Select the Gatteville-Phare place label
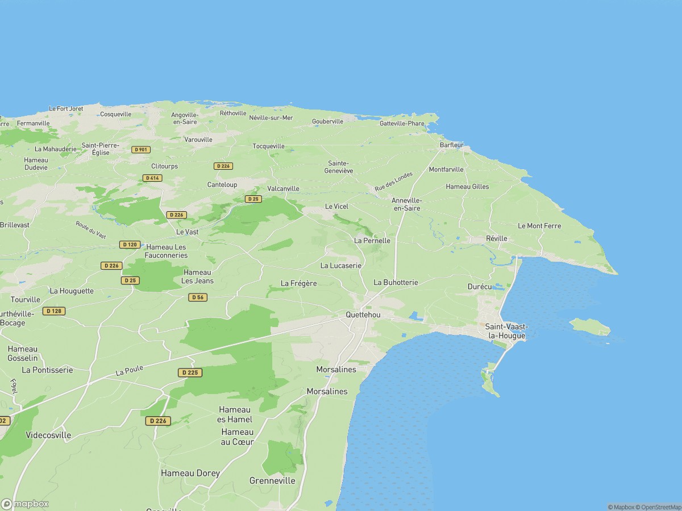682x511 pixels. point(402,123)
